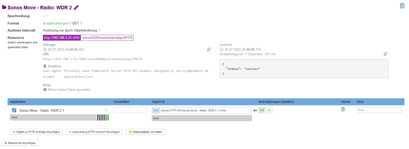This screenshot has width=409, height=149.
Task: Click the first Sendefilter field
Action: [122, 110]
